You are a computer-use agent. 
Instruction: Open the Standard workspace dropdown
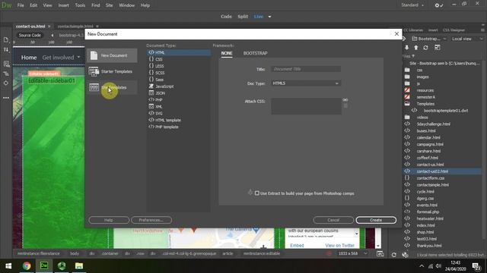(412, 5)
